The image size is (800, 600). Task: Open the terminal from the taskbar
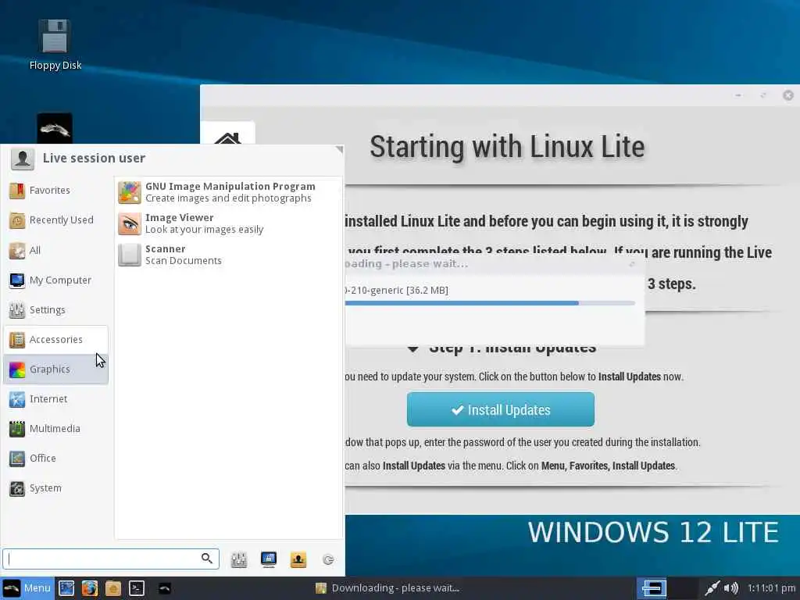[x=136, y=588]
